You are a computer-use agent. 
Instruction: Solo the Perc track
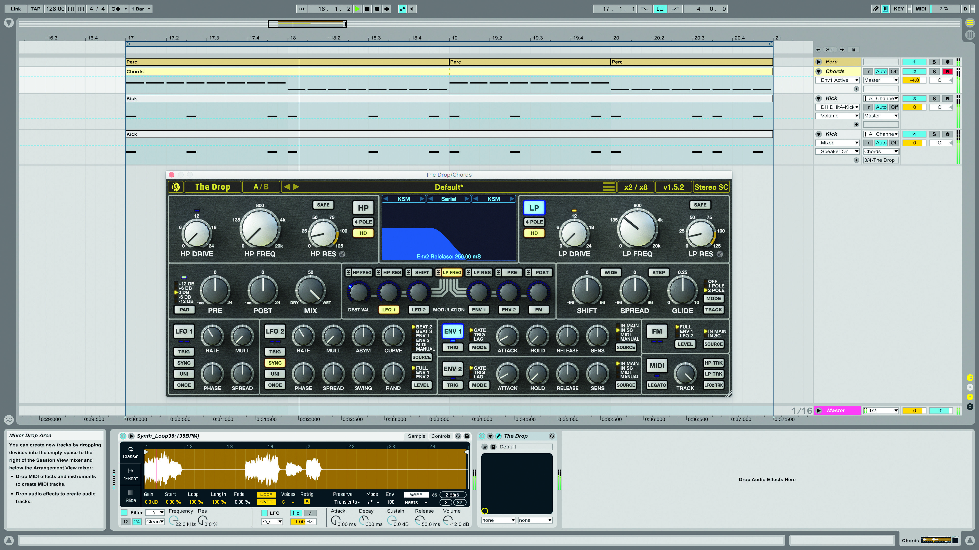(934, 62)
